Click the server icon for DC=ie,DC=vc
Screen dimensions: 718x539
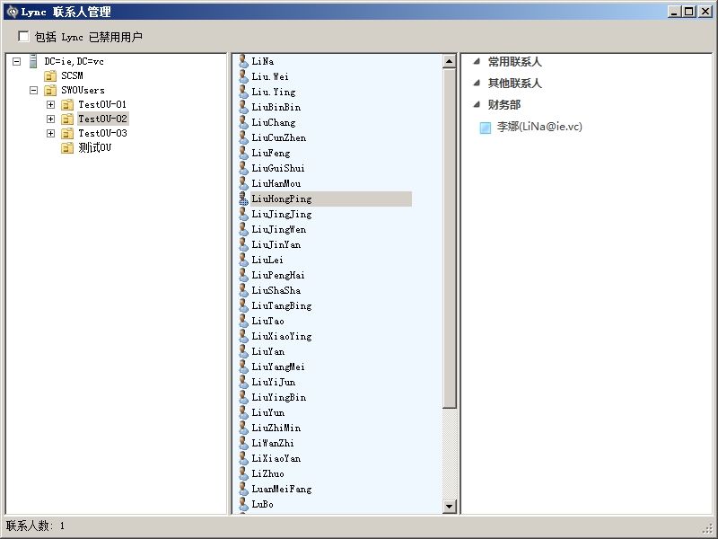[33, 61]
